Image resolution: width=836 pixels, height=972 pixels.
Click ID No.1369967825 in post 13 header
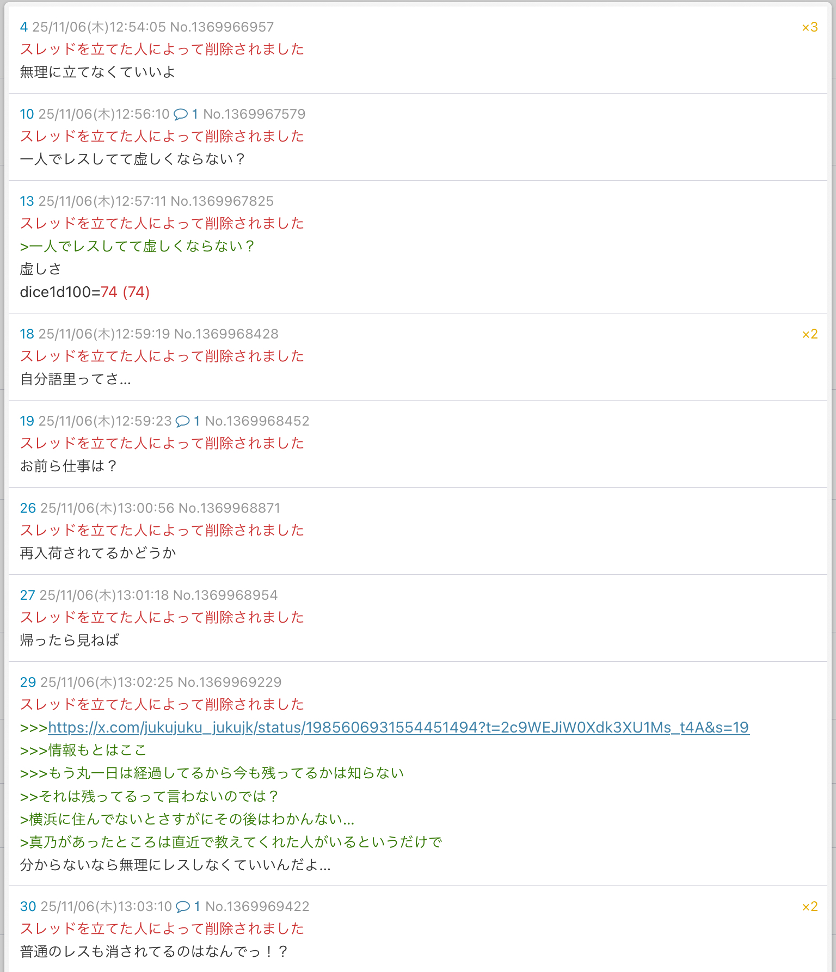[x=222, y=201]
